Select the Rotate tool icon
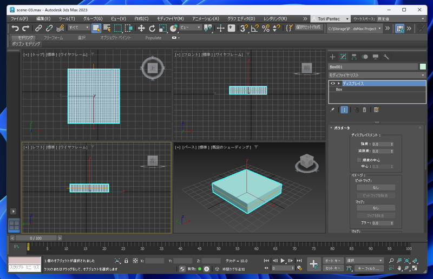The height and width of the screenshot is (279, 433). click(x=152, y=28)
